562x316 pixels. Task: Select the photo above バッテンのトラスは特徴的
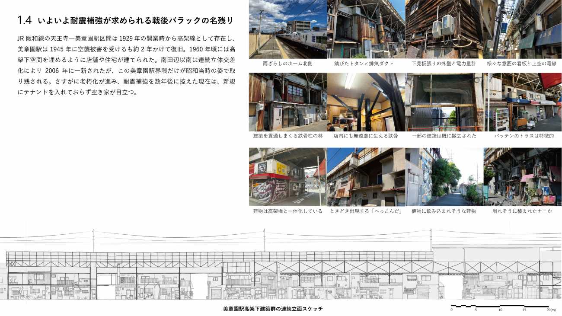[x=522, y=102]
